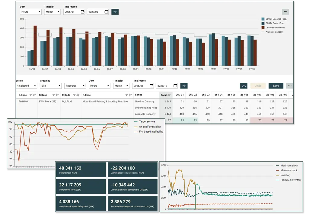Click the sort icon on the Total column header
The width and height of the screenshot is (309, 219).
pyautogui.click(x=169, y=95)
